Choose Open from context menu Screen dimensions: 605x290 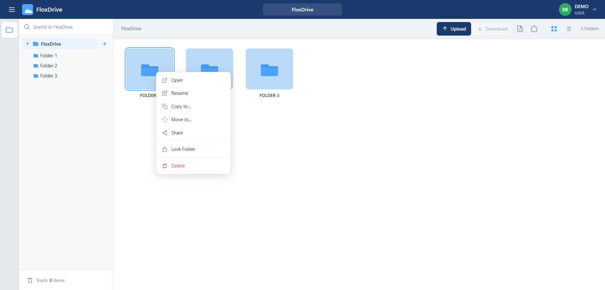(193, 80)
